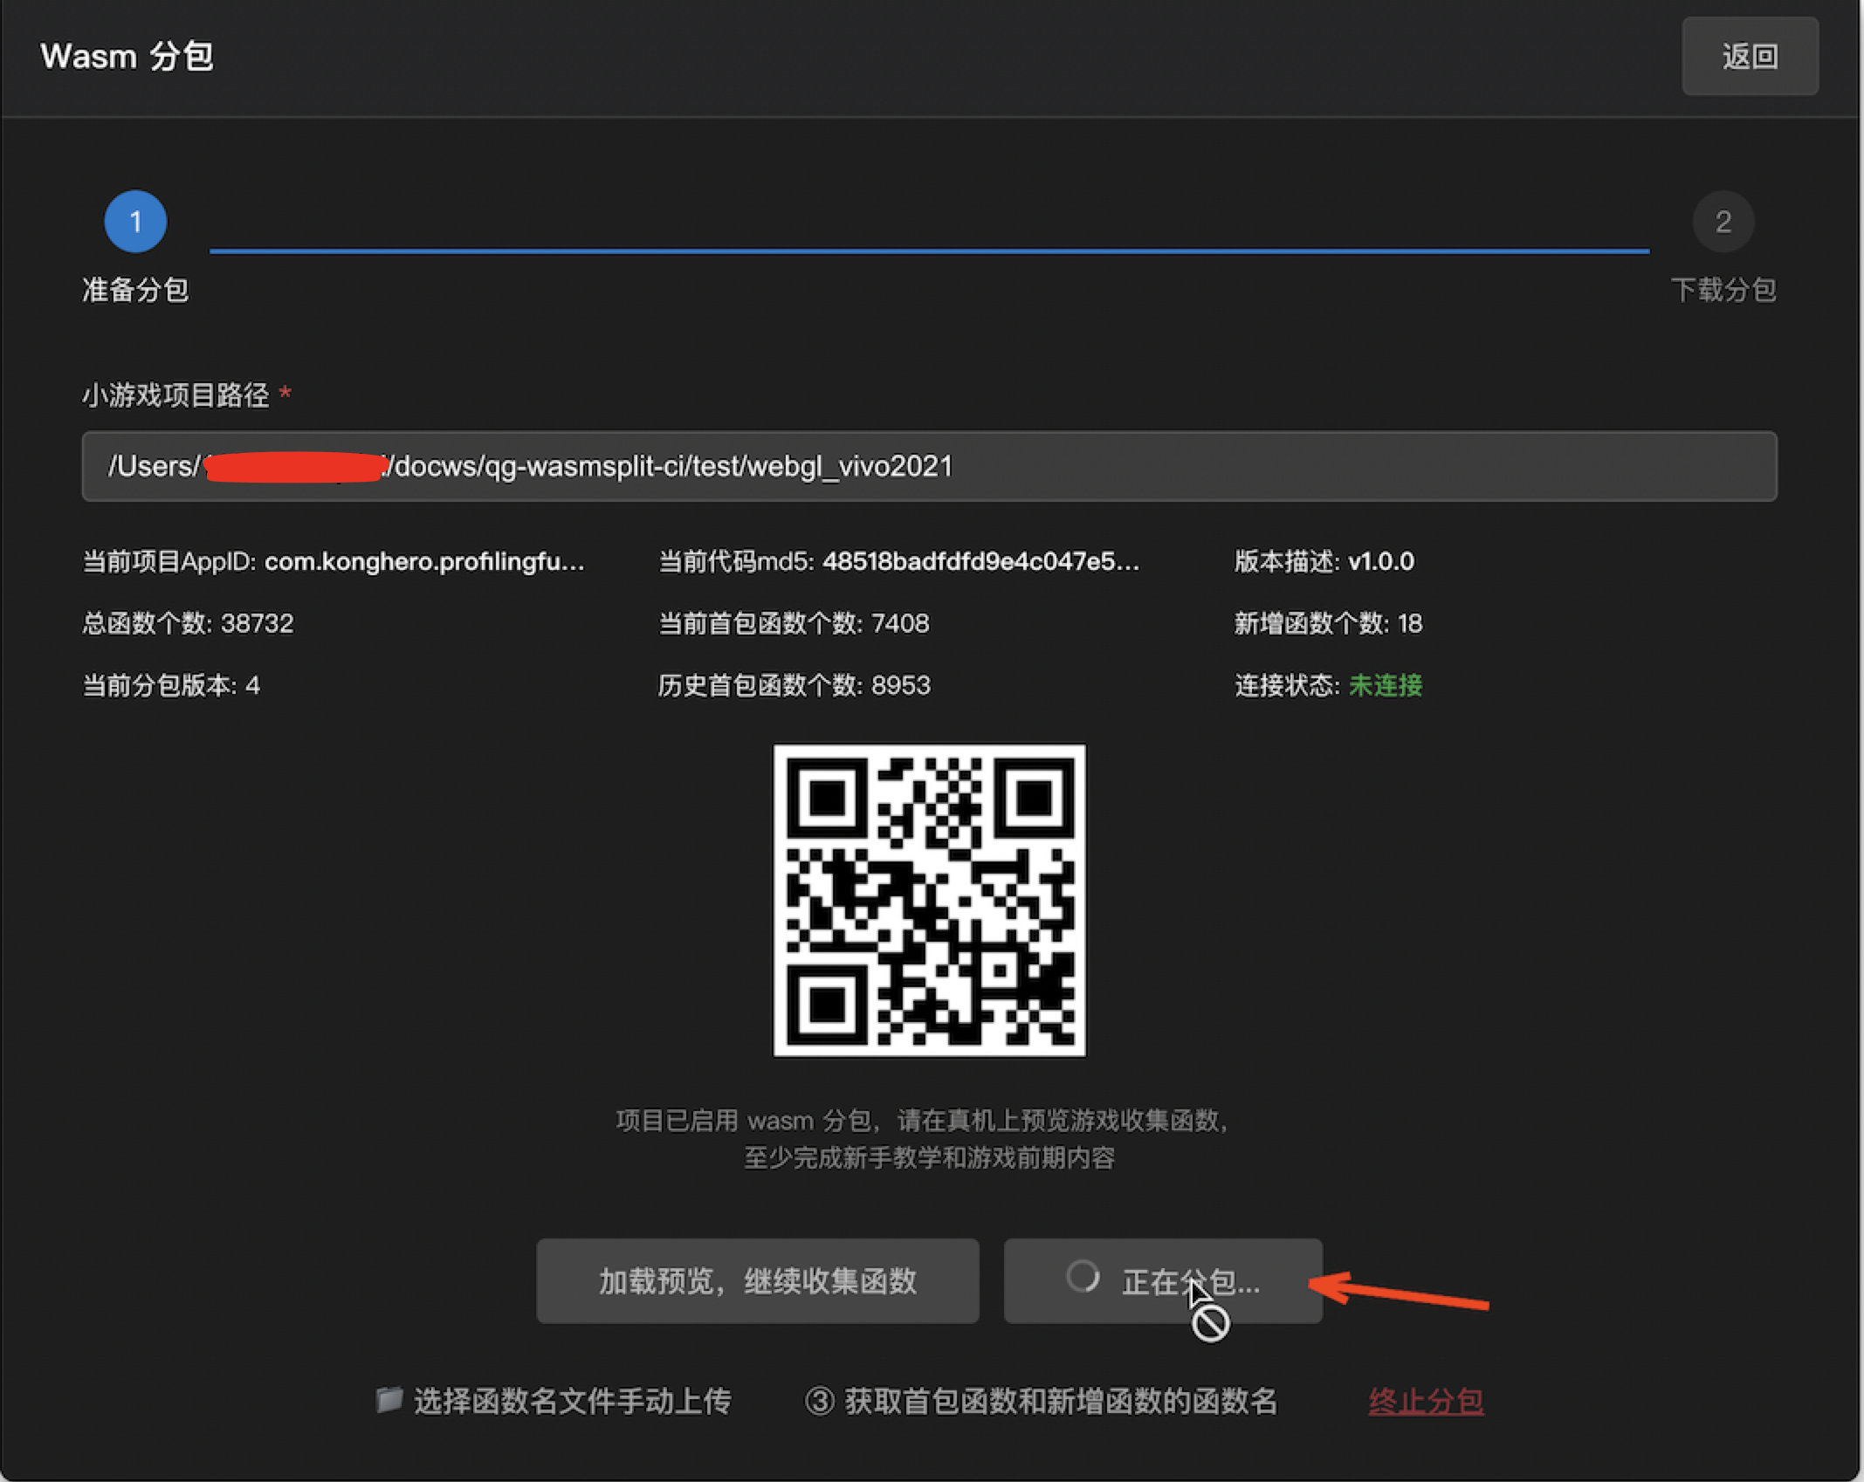This screenshot has width=1864, height=1482.
Task: Click the 正在分包... button text
Action: coord(1191,1281)
